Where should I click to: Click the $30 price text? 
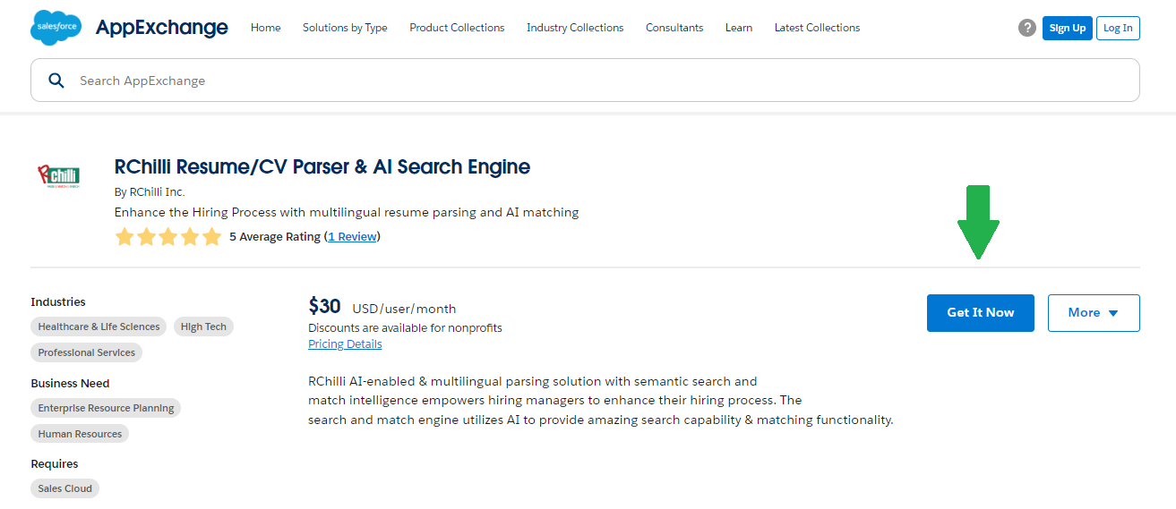[324, 306]
